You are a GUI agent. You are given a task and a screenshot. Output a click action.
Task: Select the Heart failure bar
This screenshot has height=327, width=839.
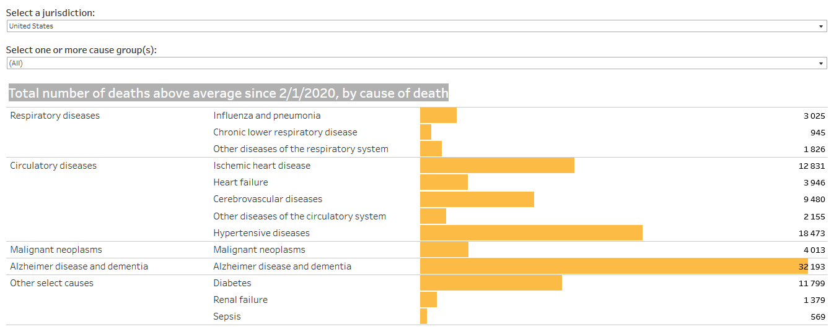pos(444,182)
